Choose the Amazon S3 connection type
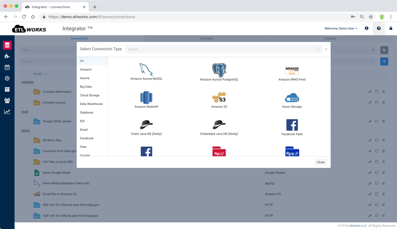 coord(219,99)
